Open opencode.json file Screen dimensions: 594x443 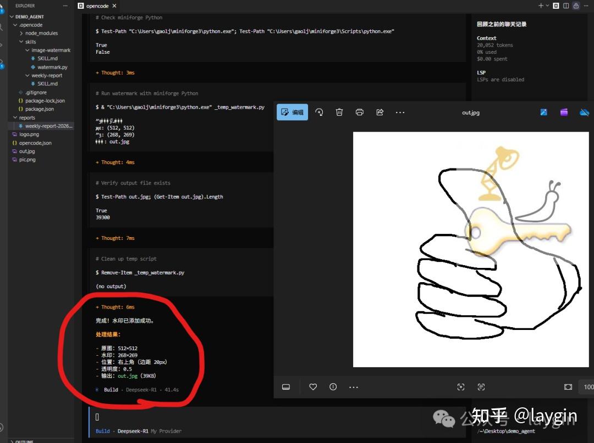point(35,143)
